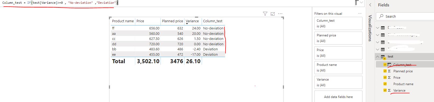Expand the formula bar with the down chevron
This screenshot has height=102, width=434.
click(x=361, y=2)
